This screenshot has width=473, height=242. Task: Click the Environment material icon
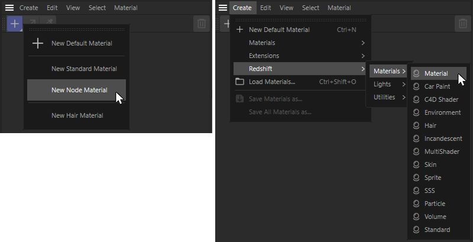(x=416, y=112)
